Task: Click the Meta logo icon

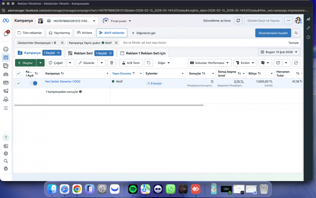Action: click(6, 21)
